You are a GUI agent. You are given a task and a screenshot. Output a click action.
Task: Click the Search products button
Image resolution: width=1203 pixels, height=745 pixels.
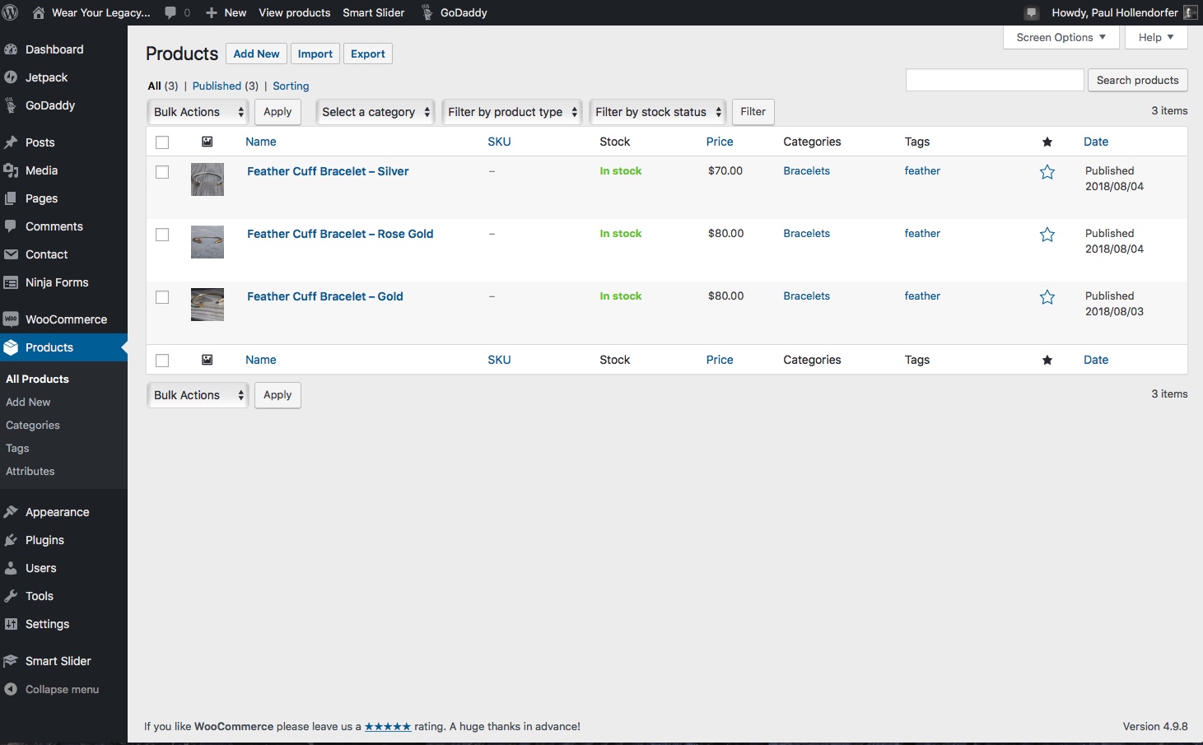[1137, 80]
